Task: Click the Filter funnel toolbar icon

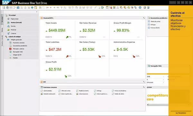Action: point(61,8)
